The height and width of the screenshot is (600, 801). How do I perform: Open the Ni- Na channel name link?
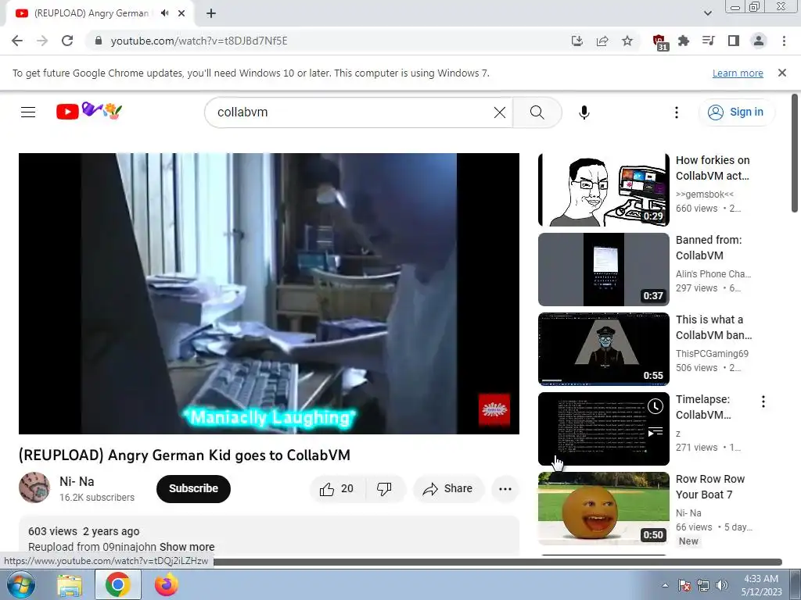(77, 481)
